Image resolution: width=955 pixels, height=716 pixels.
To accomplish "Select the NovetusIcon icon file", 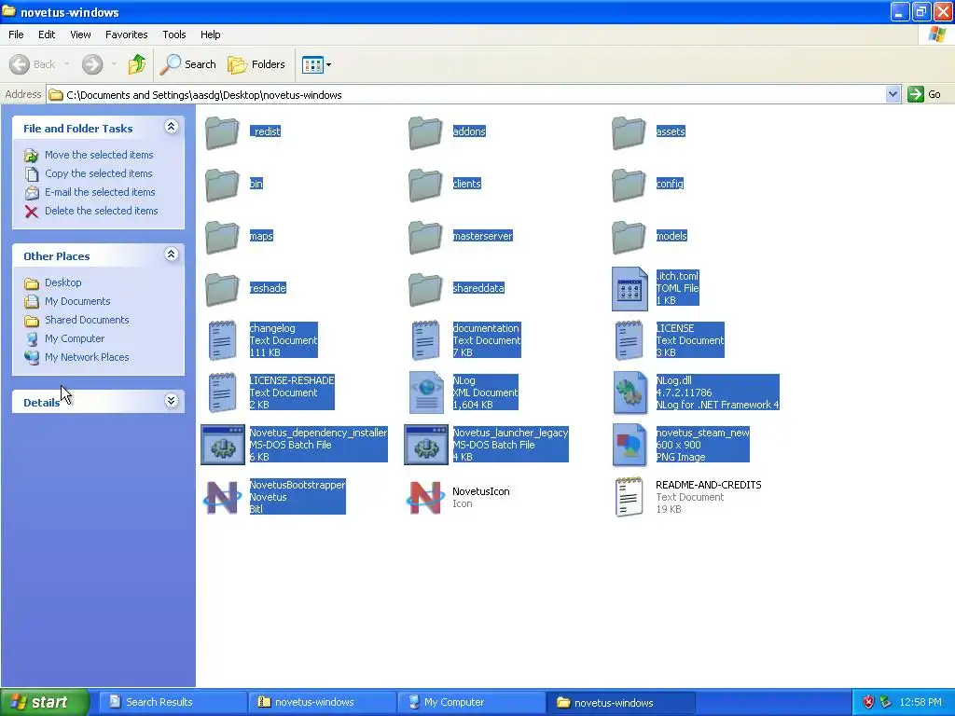I will tap(425, 498).
